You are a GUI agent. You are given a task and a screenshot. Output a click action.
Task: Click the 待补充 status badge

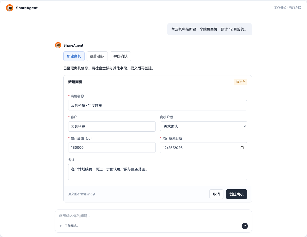click(241, 82)
